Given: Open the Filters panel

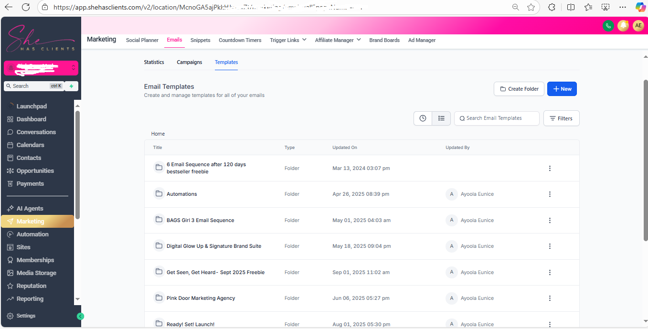Looking at the screenshot, I should tap(561, 118).
